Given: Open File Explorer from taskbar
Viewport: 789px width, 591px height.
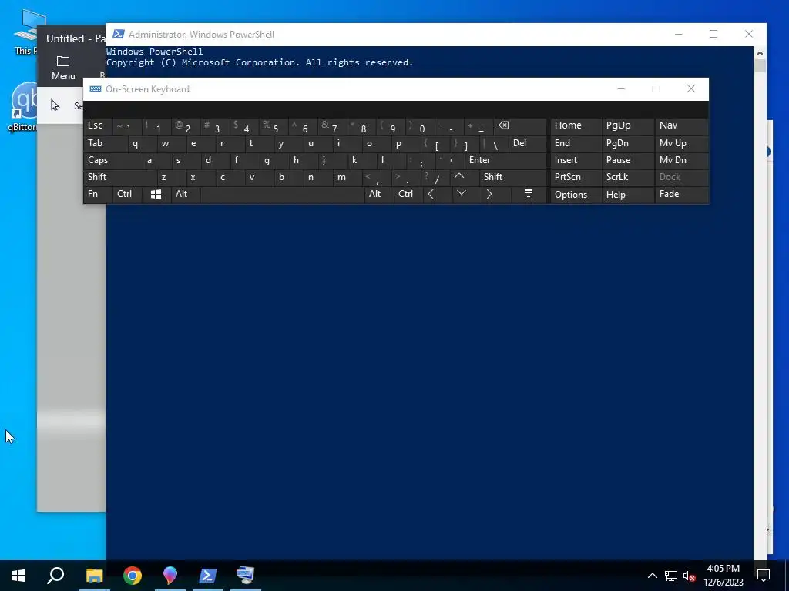Looking at the screenshot, I should [94, 576].
